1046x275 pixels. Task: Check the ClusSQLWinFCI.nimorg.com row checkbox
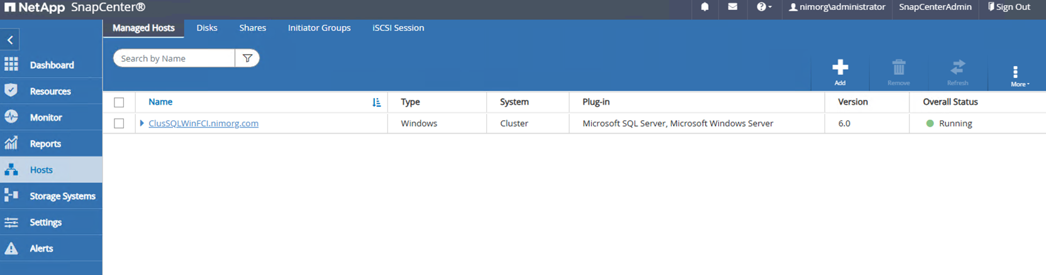click(x=119, y=124)
